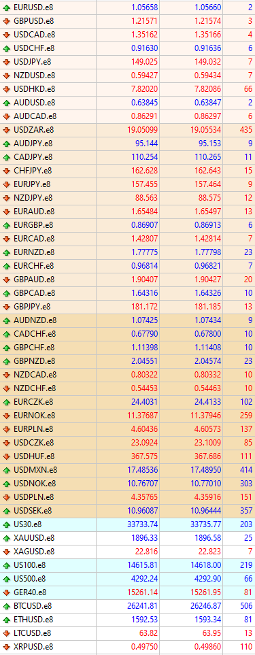Screen dimensions: 255x655
Task: Click the red down arrow beside USDHUF.e8
Action: click(6, 456)
